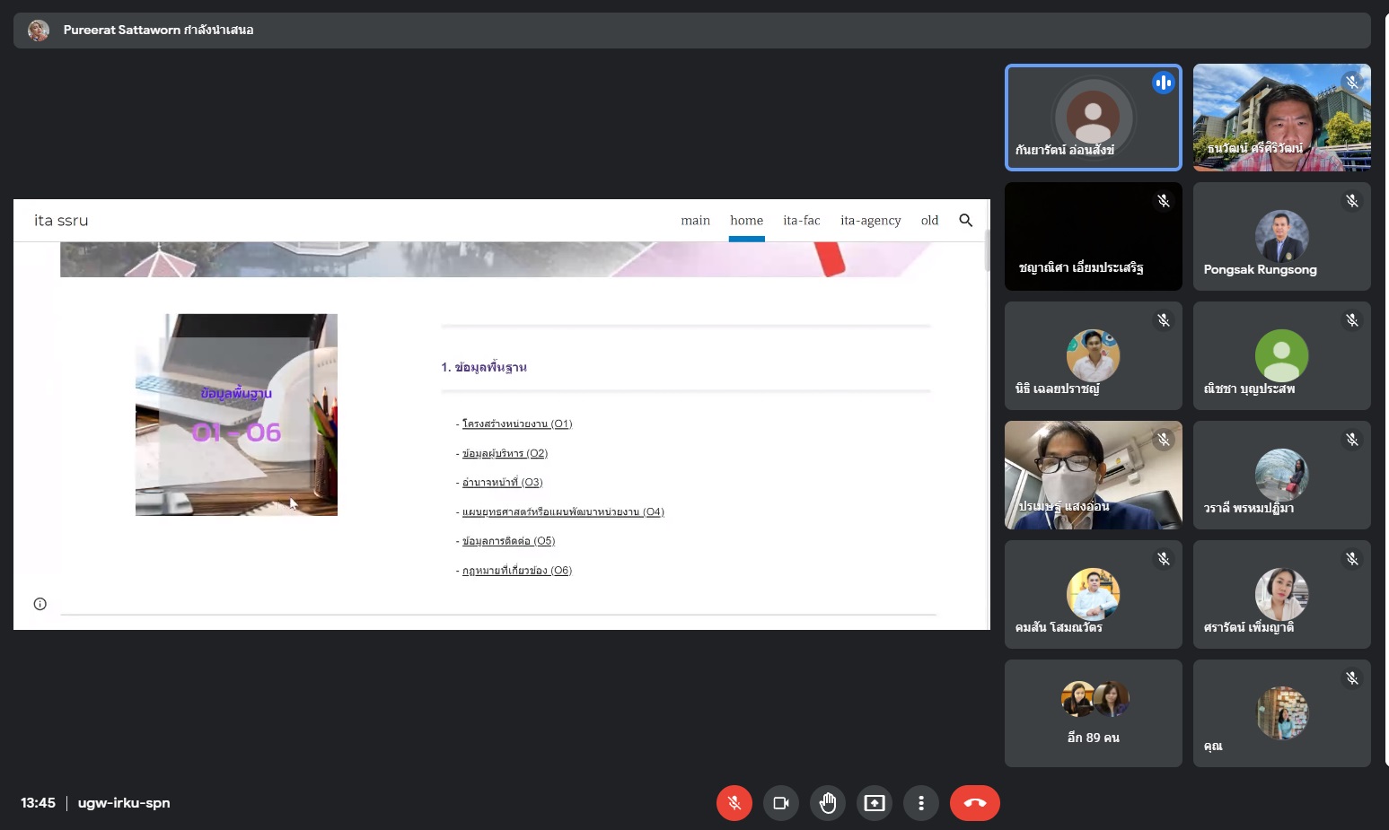Select the 'ita-agency' navigation tab
1389x830 pixels.
point(870,221)
